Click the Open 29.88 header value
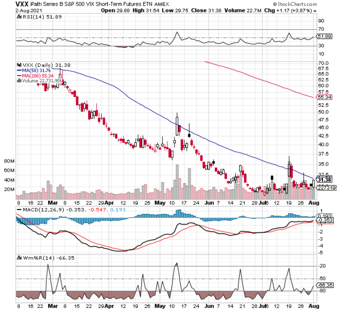The height and width of the screenshot is (313, 345). click(x=115, y=11)
